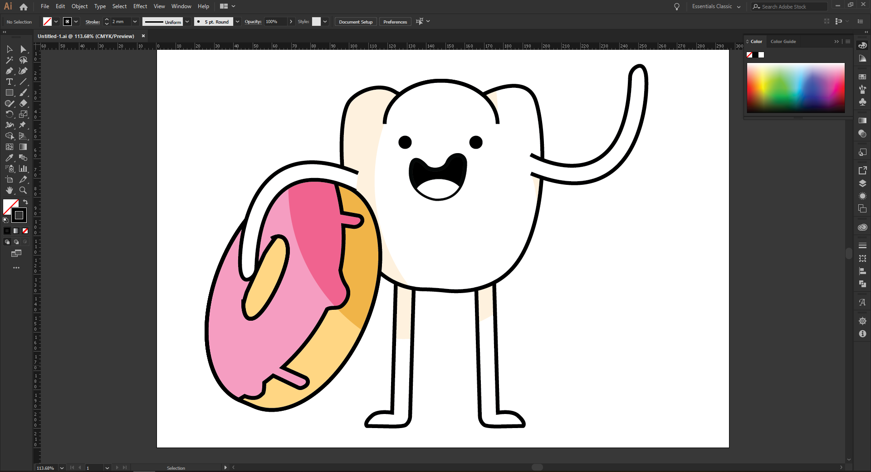The image size is (871, 472).
Task: Open the Uniform variable width profile dropdown
Action: [187, 22]
